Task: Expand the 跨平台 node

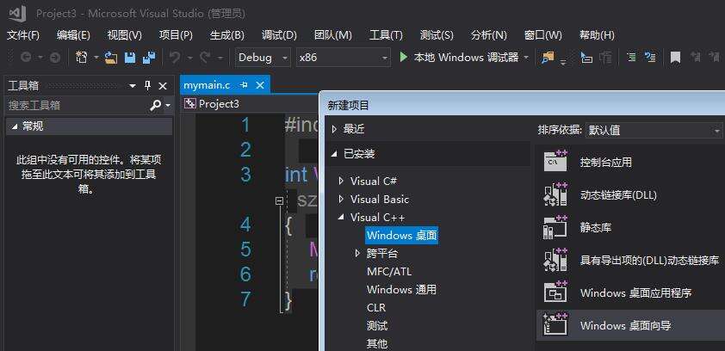Action: pyautogui.click(x=357, y=253)
